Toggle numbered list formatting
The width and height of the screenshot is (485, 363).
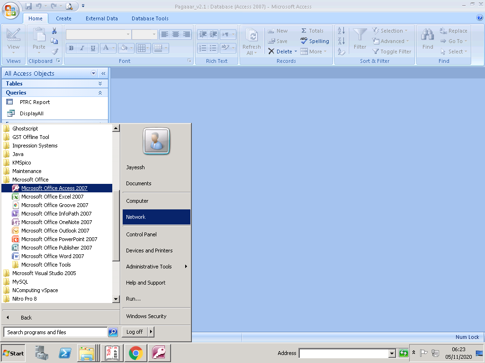point(203,48)
